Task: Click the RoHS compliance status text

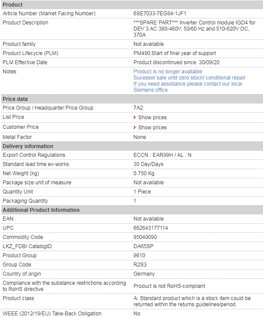Action: (x=169, y=286)
